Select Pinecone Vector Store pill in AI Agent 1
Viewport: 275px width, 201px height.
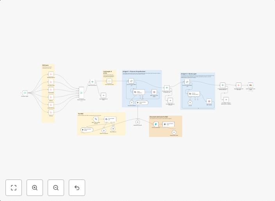click(x=142, y=103)
